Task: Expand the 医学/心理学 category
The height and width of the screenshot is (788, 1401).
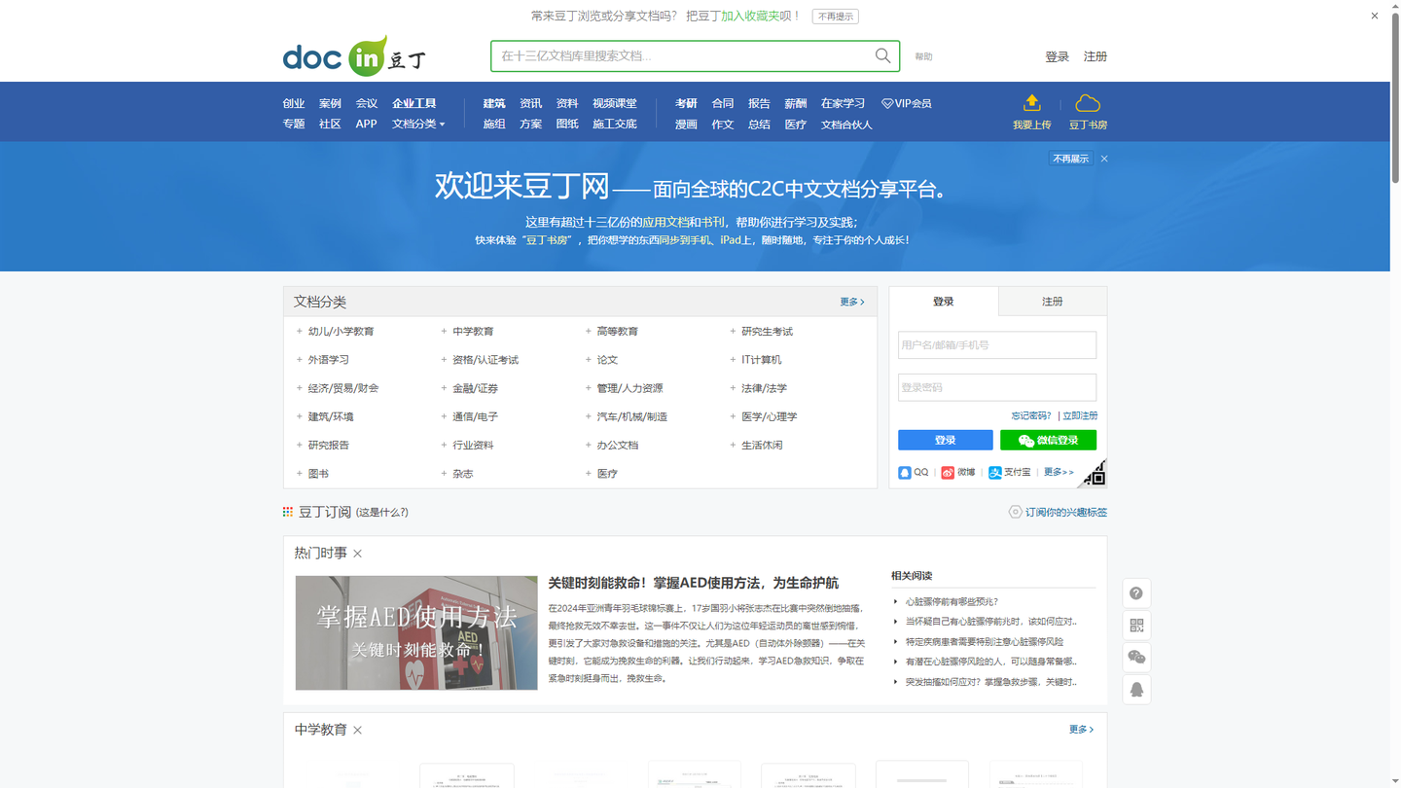Action: point(733,416)
